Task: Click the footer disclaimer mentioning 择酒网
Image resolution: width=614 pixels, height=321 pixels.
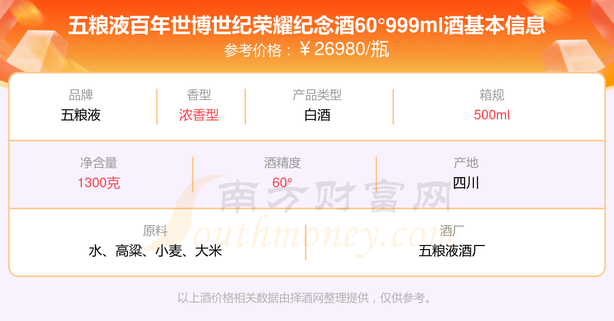Action: click(305, 298)
